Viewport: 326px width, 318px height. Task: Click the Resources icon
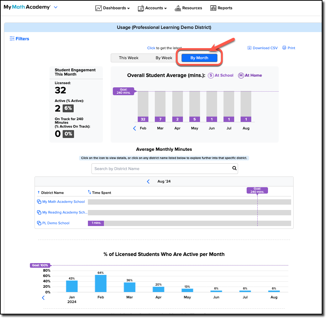pos(178,8)
